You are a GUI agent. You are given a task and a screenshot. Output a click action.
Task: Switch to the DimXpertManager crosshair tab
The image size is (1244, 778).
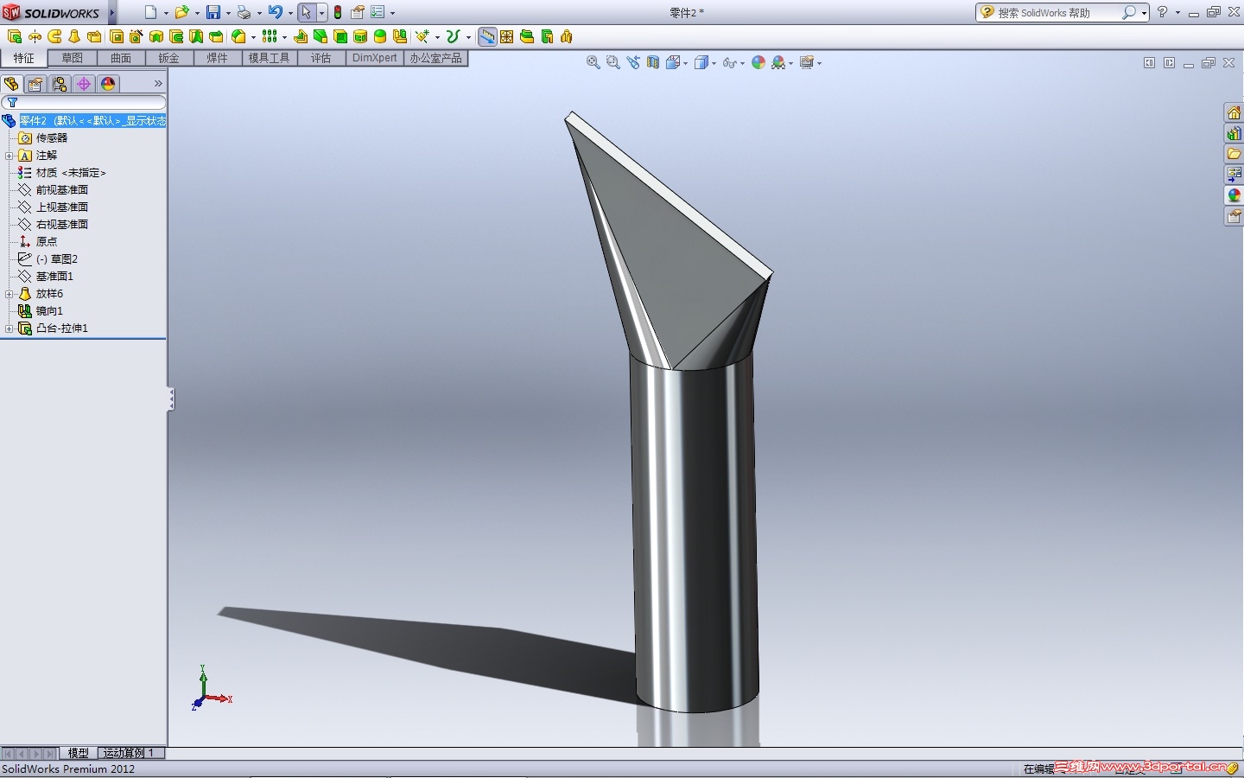[84, 84]
